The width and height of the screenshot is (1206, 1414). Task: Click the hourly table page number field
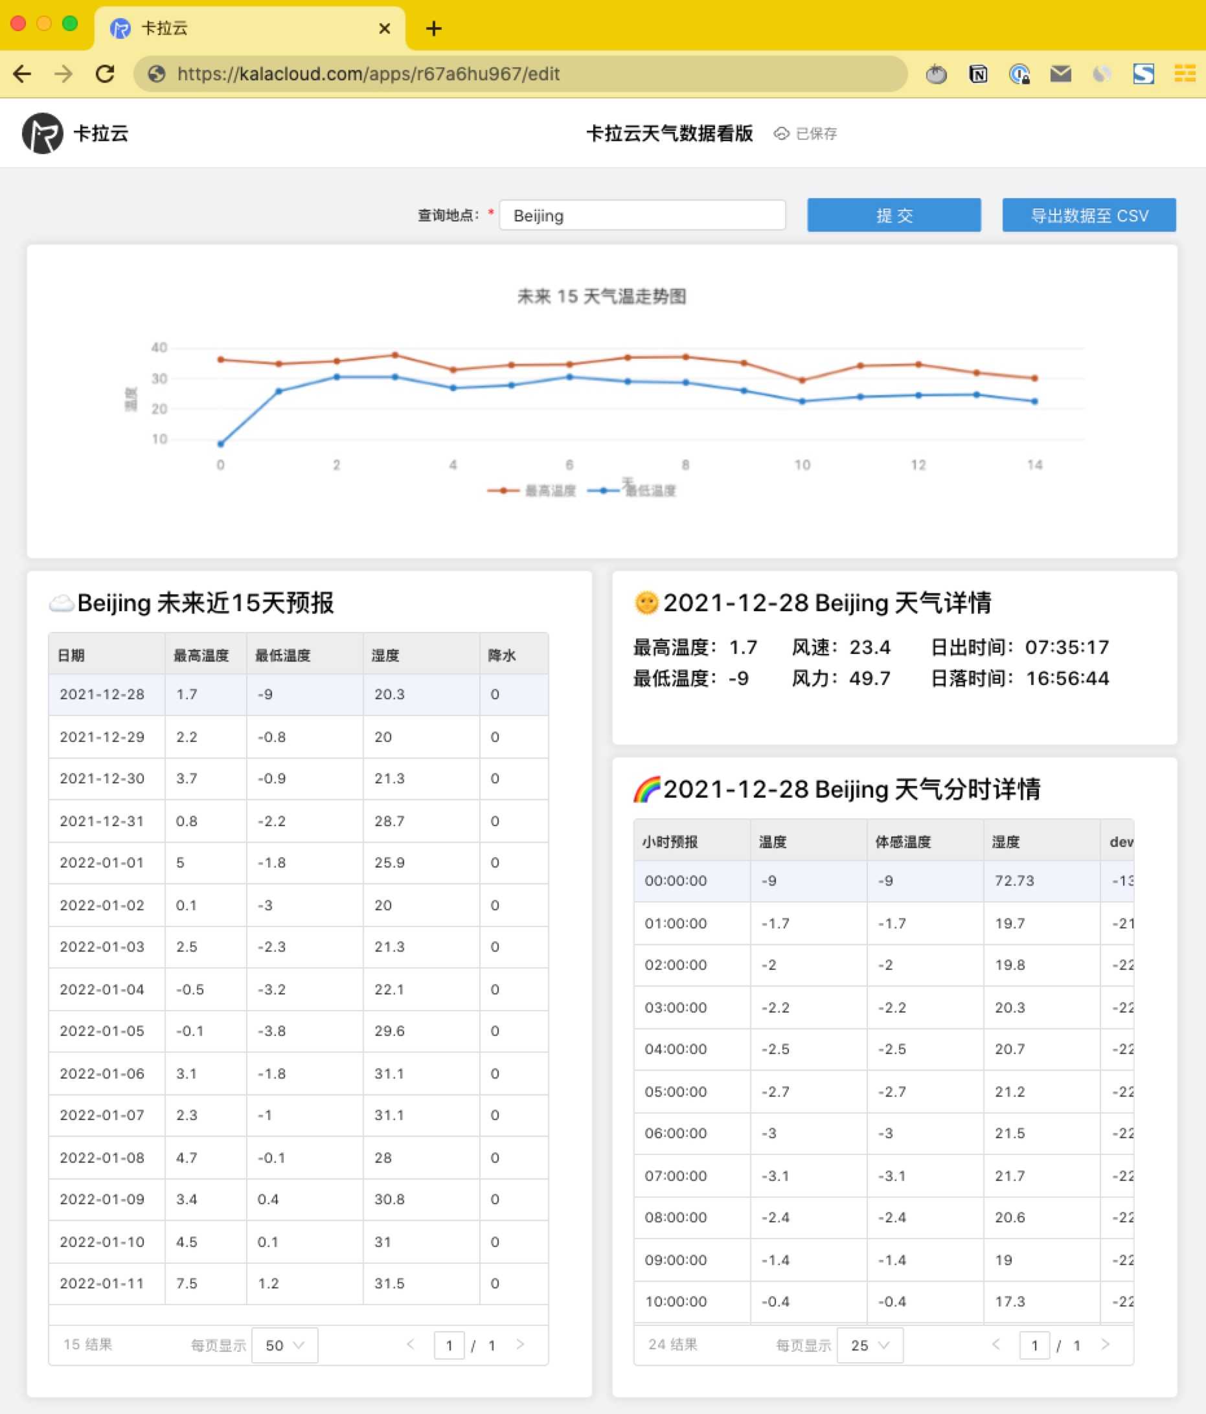(x=1035, y=1345)
